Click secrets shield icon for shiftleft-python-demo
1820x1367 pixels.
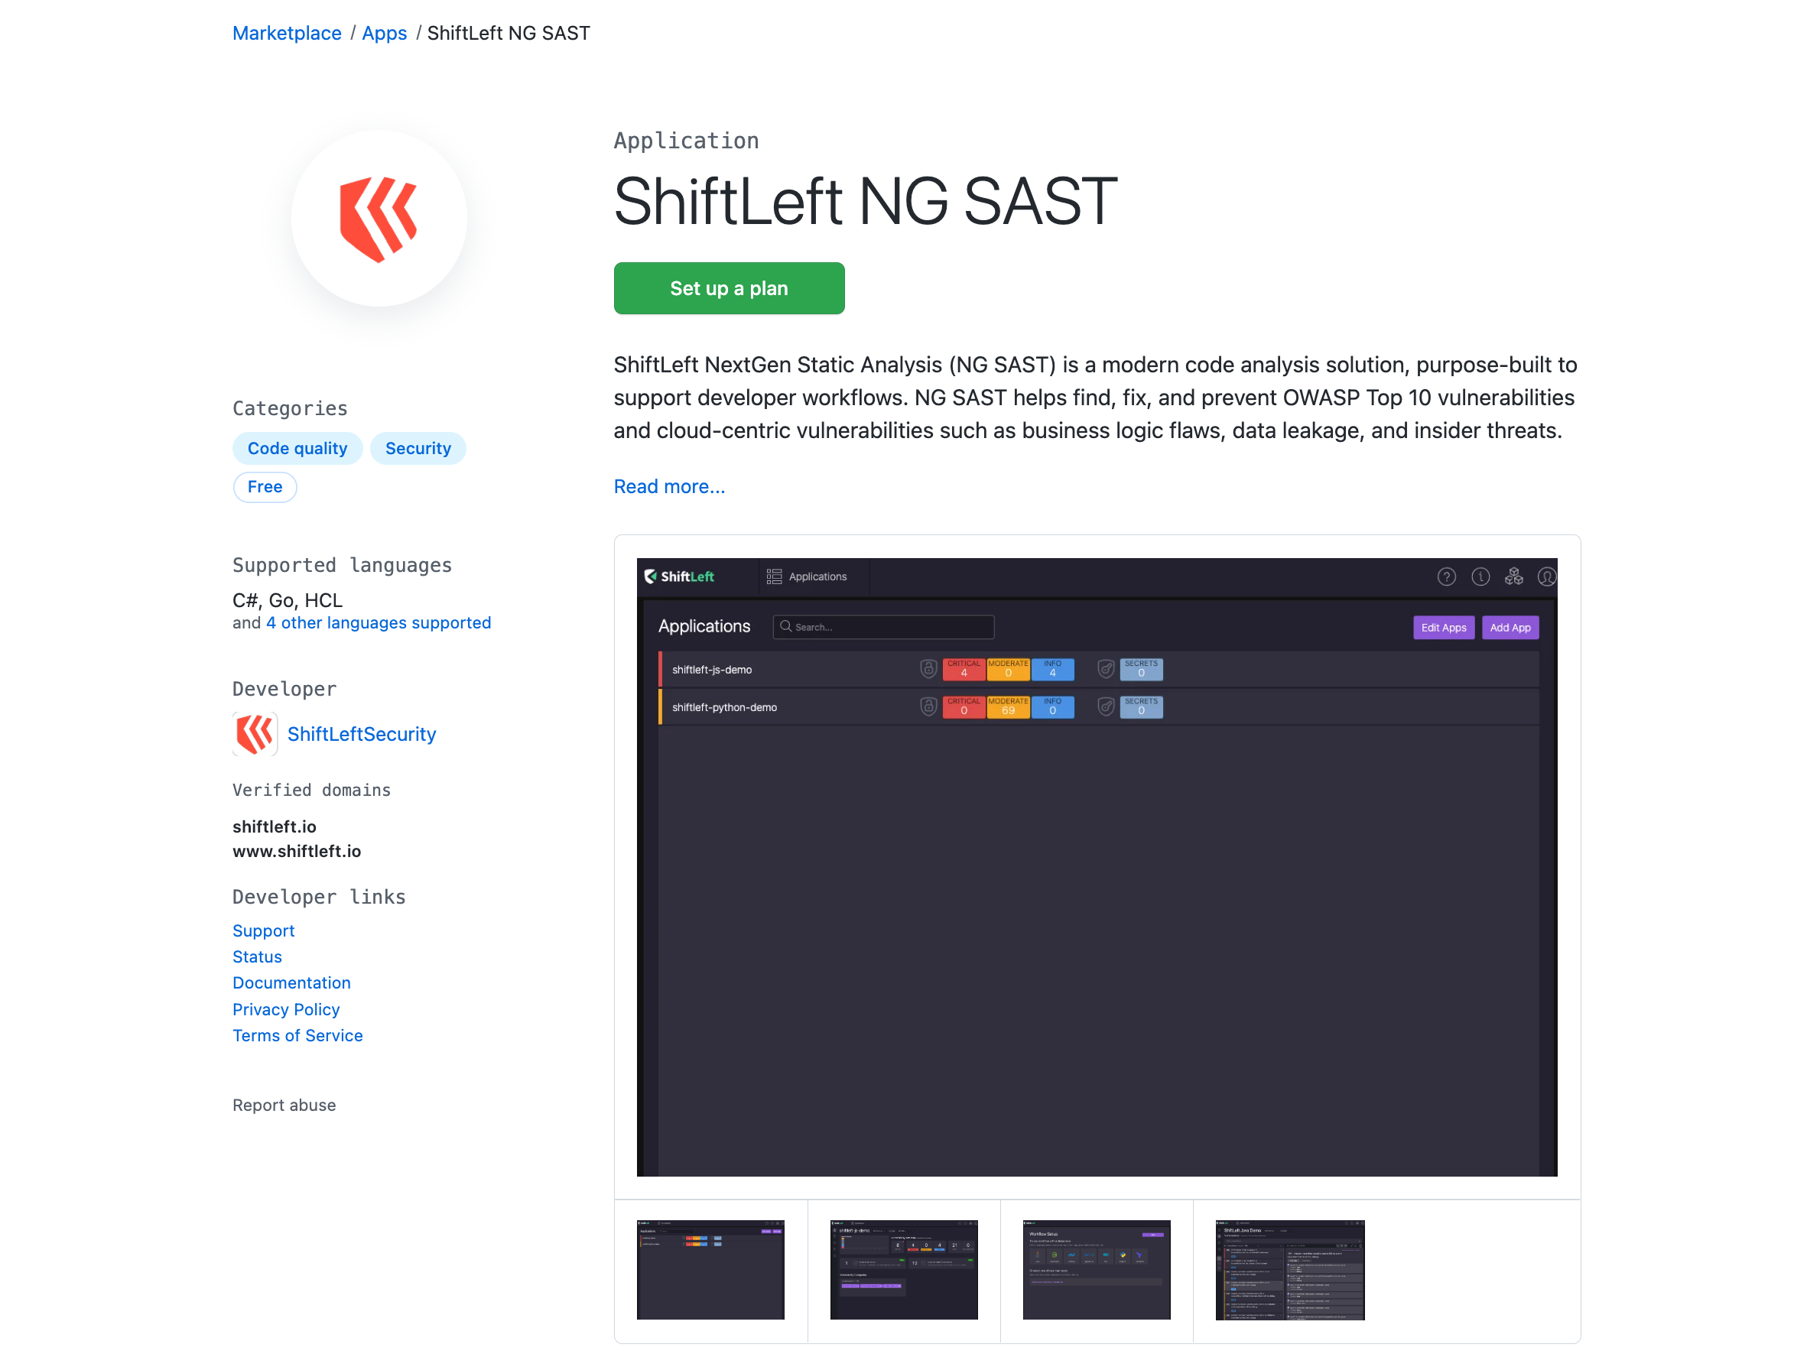(1106, 707)
